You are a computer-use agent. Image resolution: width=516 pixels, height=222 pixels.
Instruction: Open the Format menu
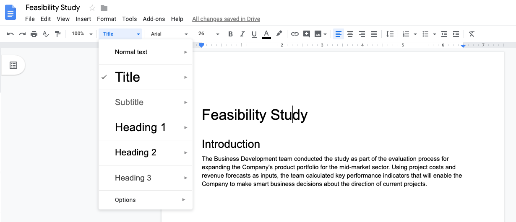pos(107,19)
